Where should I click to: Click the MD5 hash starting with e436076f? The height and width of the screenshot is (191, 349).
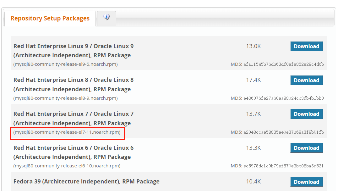pos(283,98)
